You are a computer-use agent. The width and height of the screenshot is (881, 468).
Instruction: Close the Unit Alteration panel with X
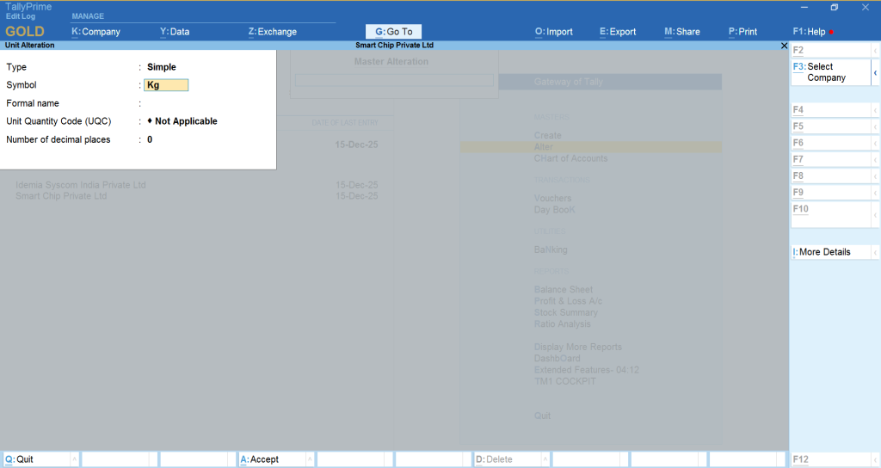(x=784, y=45)
